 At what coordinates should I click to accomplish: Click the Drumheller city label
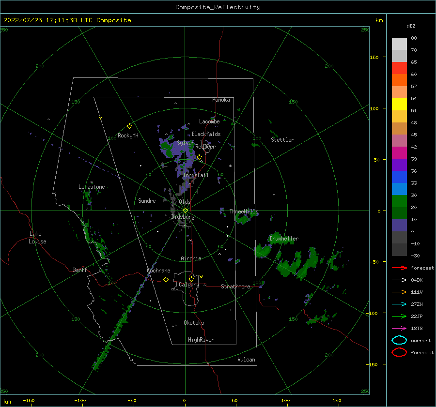point(284,239)
